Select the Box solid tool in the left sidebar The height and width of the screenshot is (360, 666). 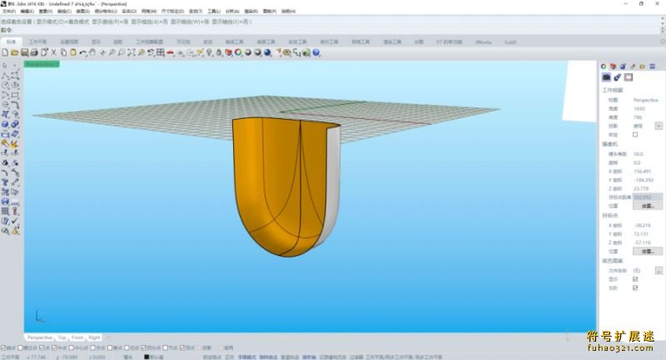[5, 124]
